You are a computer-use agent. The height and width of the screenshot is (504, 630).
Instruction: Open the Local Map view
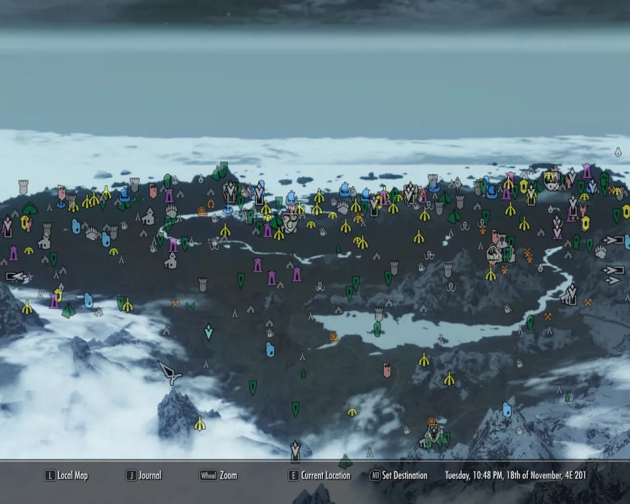tap(66, 476)
